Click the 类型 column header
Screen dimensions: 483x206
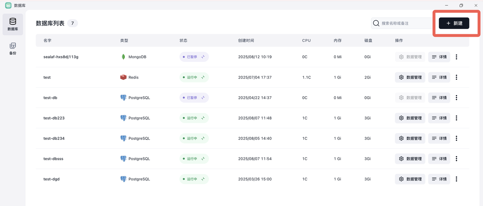tap(124, 40)
